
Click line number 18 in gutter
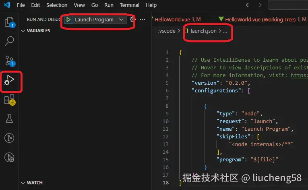pyautogui.click(x=165, y=182)
